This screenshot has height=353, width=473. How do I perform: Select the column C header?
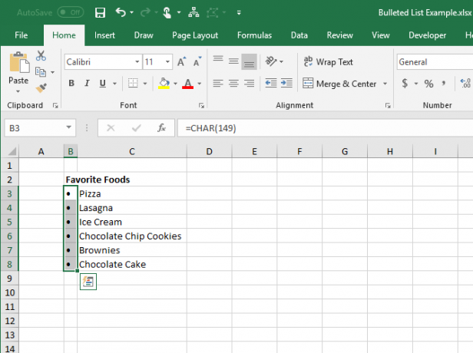(x=132, y=151)
